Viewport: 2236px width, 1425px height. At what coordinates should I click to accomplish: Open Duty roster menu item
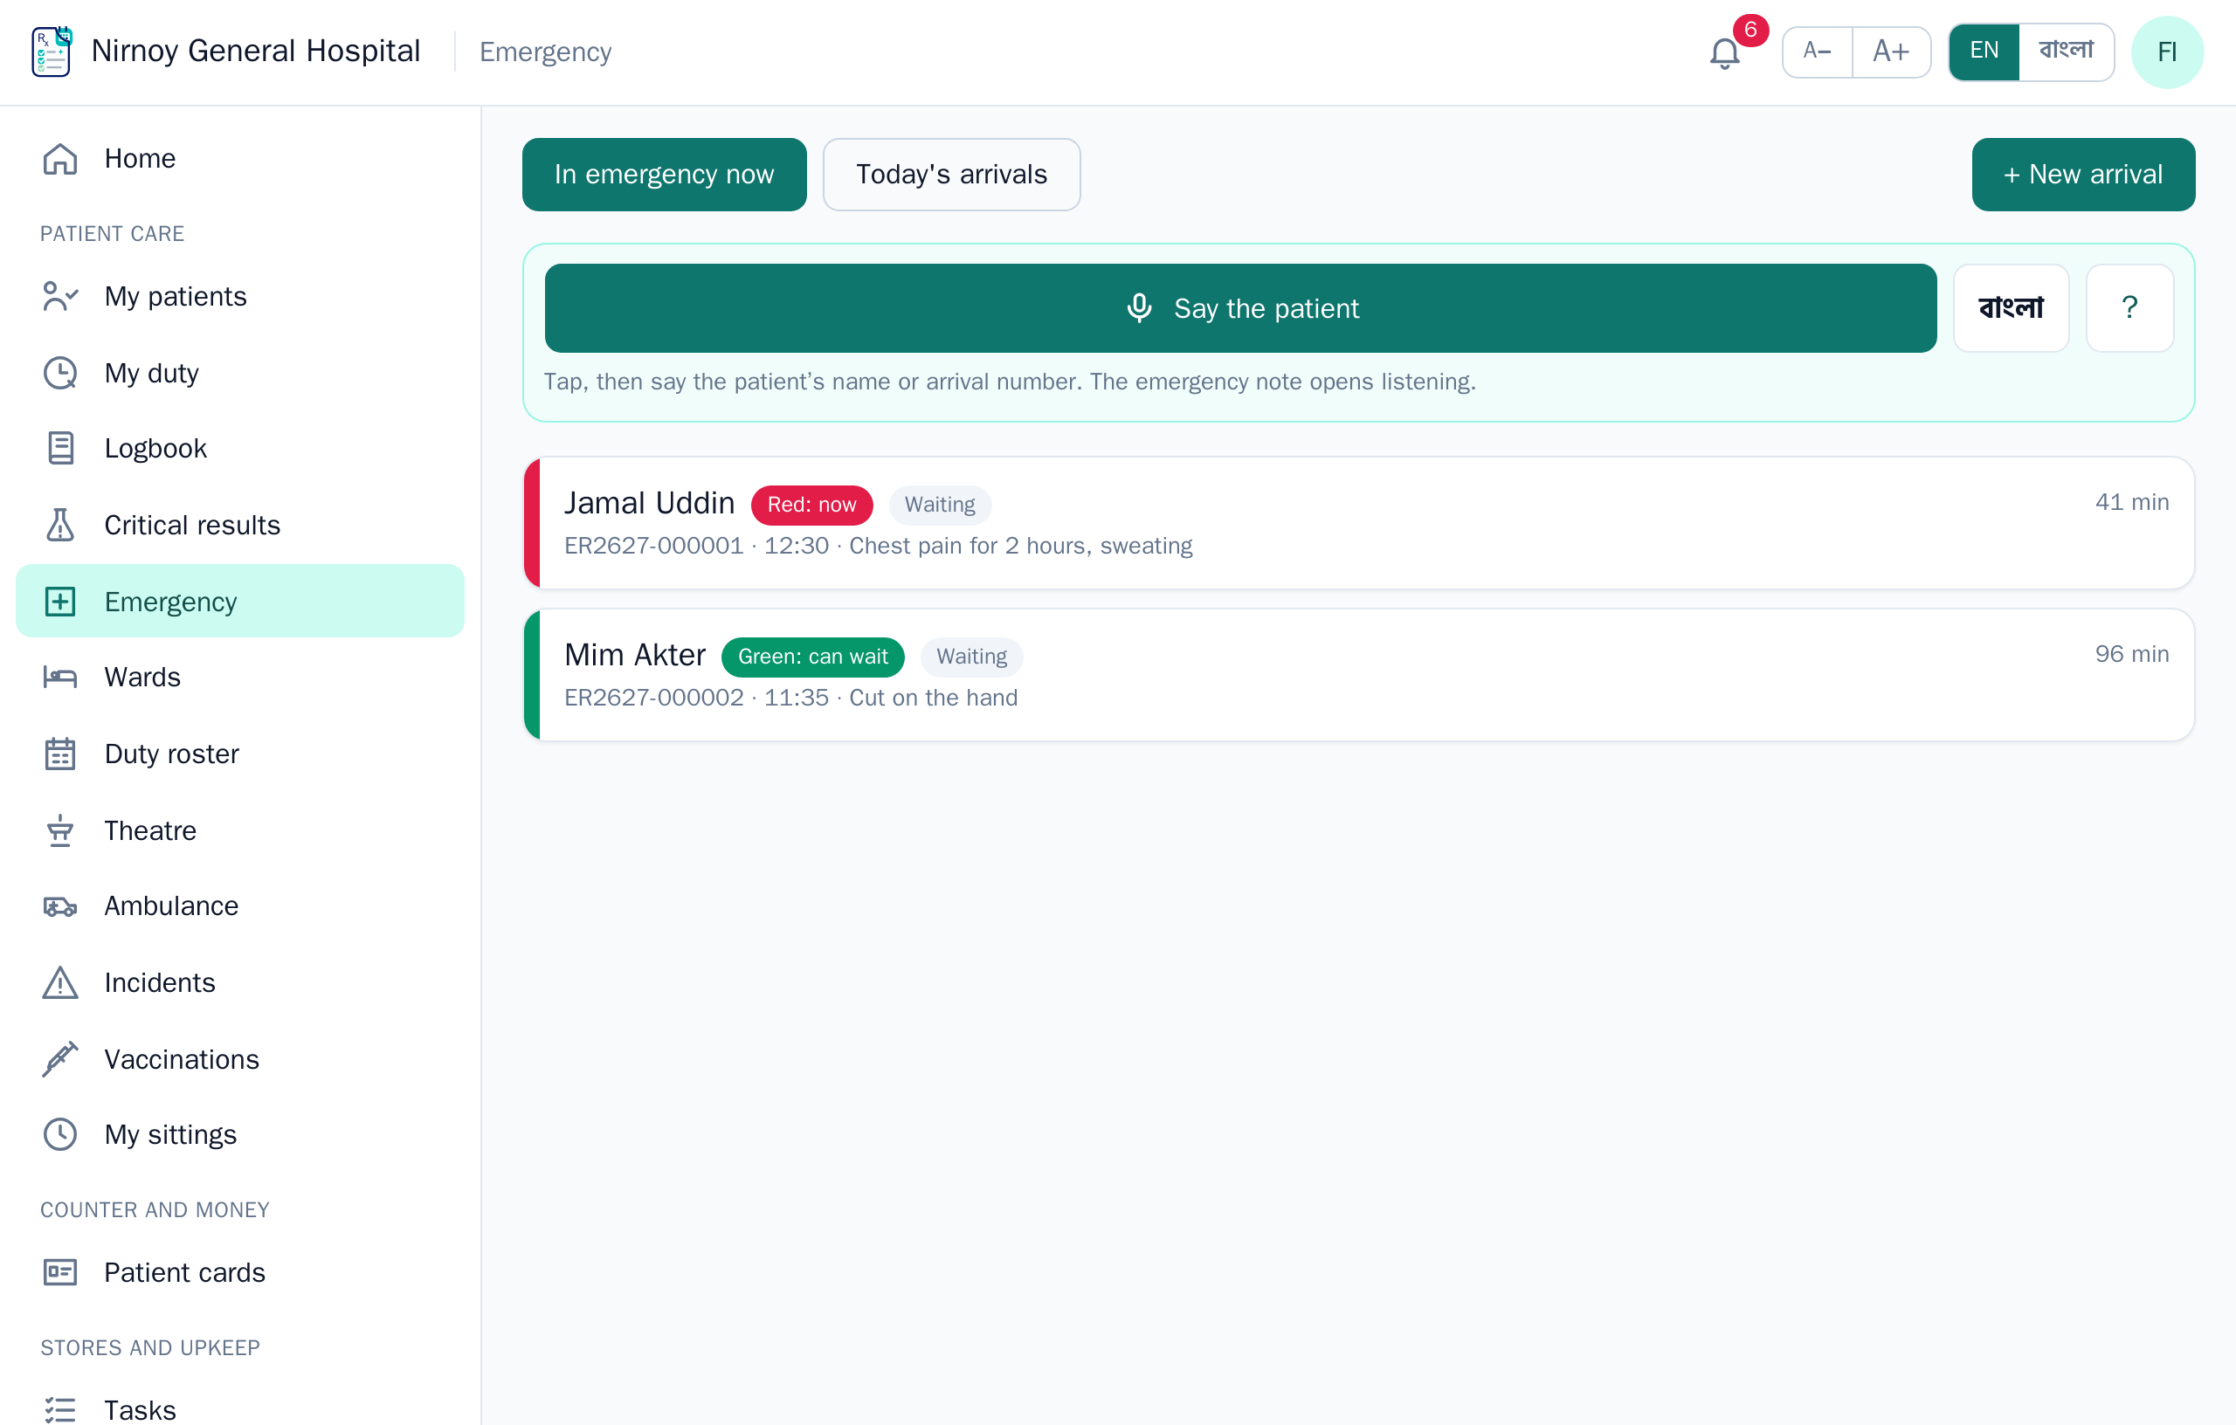[239, 754]
